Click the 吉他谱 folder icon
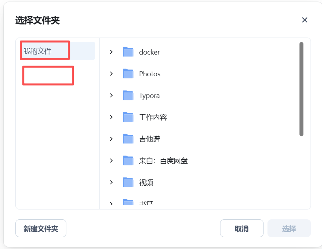The height and width of the screenshot is (249, 322). click(x=128, y=139)
